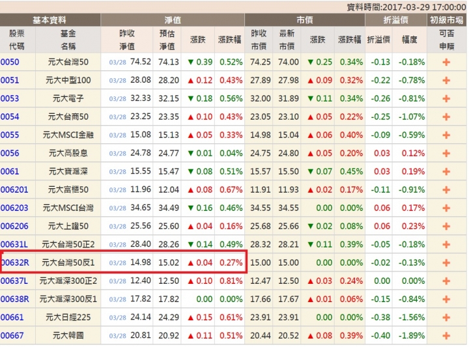The width and height of the screenshot is (469, 347).
Task: Open stock code 00661 link
Action: click(12, 318)
